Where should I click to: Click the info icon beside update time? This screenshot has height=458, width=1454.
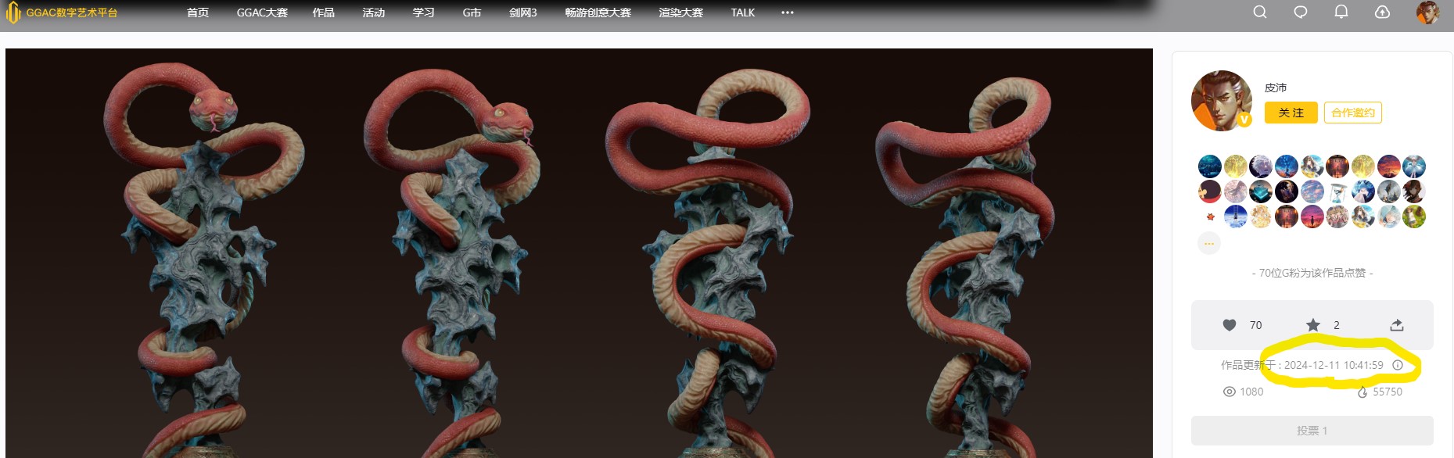point(1398,365)
